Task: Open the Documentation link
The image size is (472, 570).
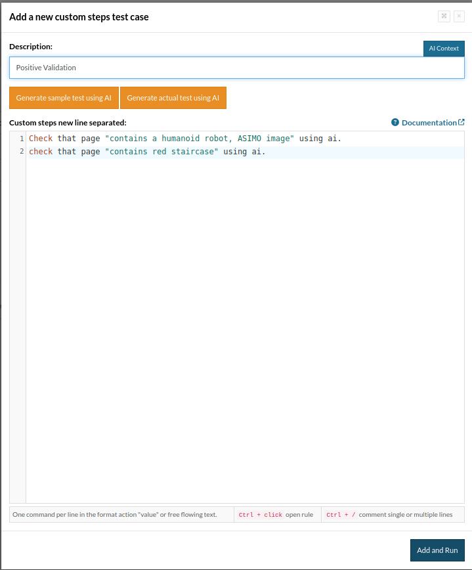Action: pos(429,123)
